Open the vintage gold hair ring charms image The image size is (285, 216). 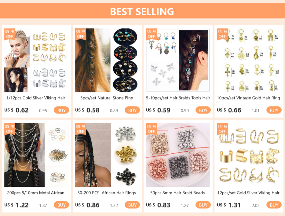(x=249, y=60)
